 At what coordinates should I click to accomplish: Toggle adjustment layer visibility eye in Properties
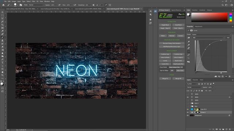(226, 76)
